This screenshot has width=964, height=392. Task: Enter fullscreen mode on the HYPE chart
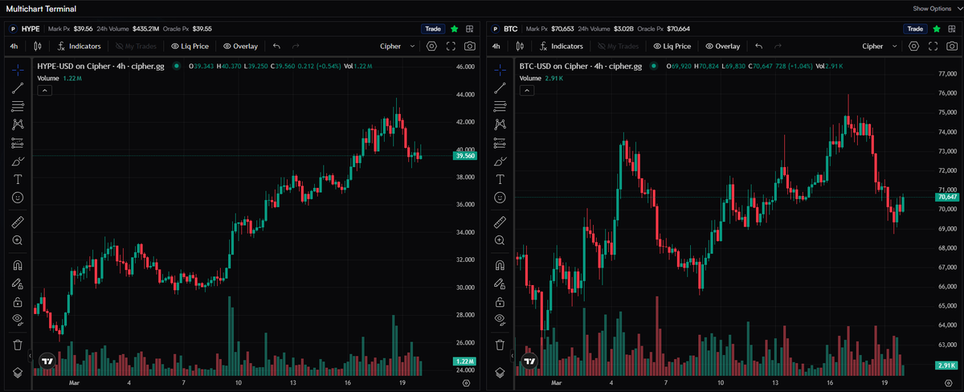tap(451, 47)
